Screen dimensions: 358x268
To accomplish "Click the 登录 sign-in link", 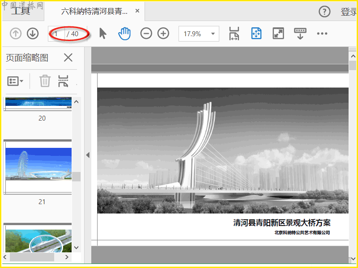I will click(x=349, y=12).
